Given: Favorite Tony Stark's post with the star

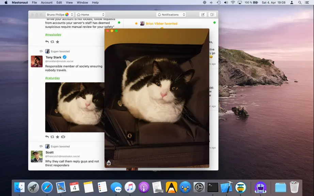Looking at the screenshot, I should point(58,137).
